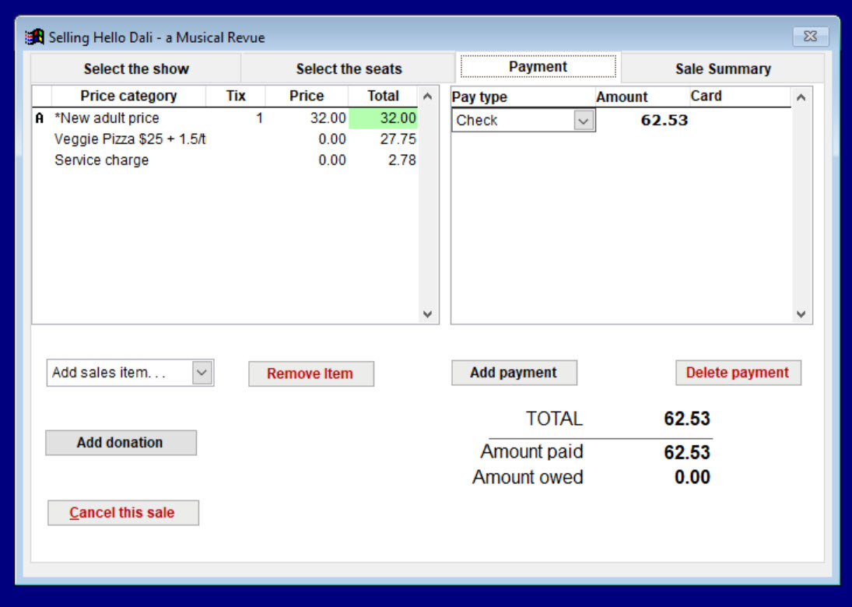Click the Amount owed value 0.00
Screen dimensions: 852x607
click(x=692, y=477)
